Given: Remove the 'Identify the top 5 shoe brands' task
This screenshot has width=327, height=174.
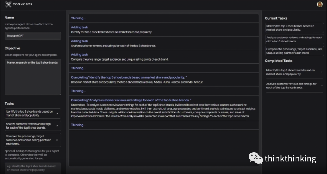Looking at the screenshot, I should point(57,113).
